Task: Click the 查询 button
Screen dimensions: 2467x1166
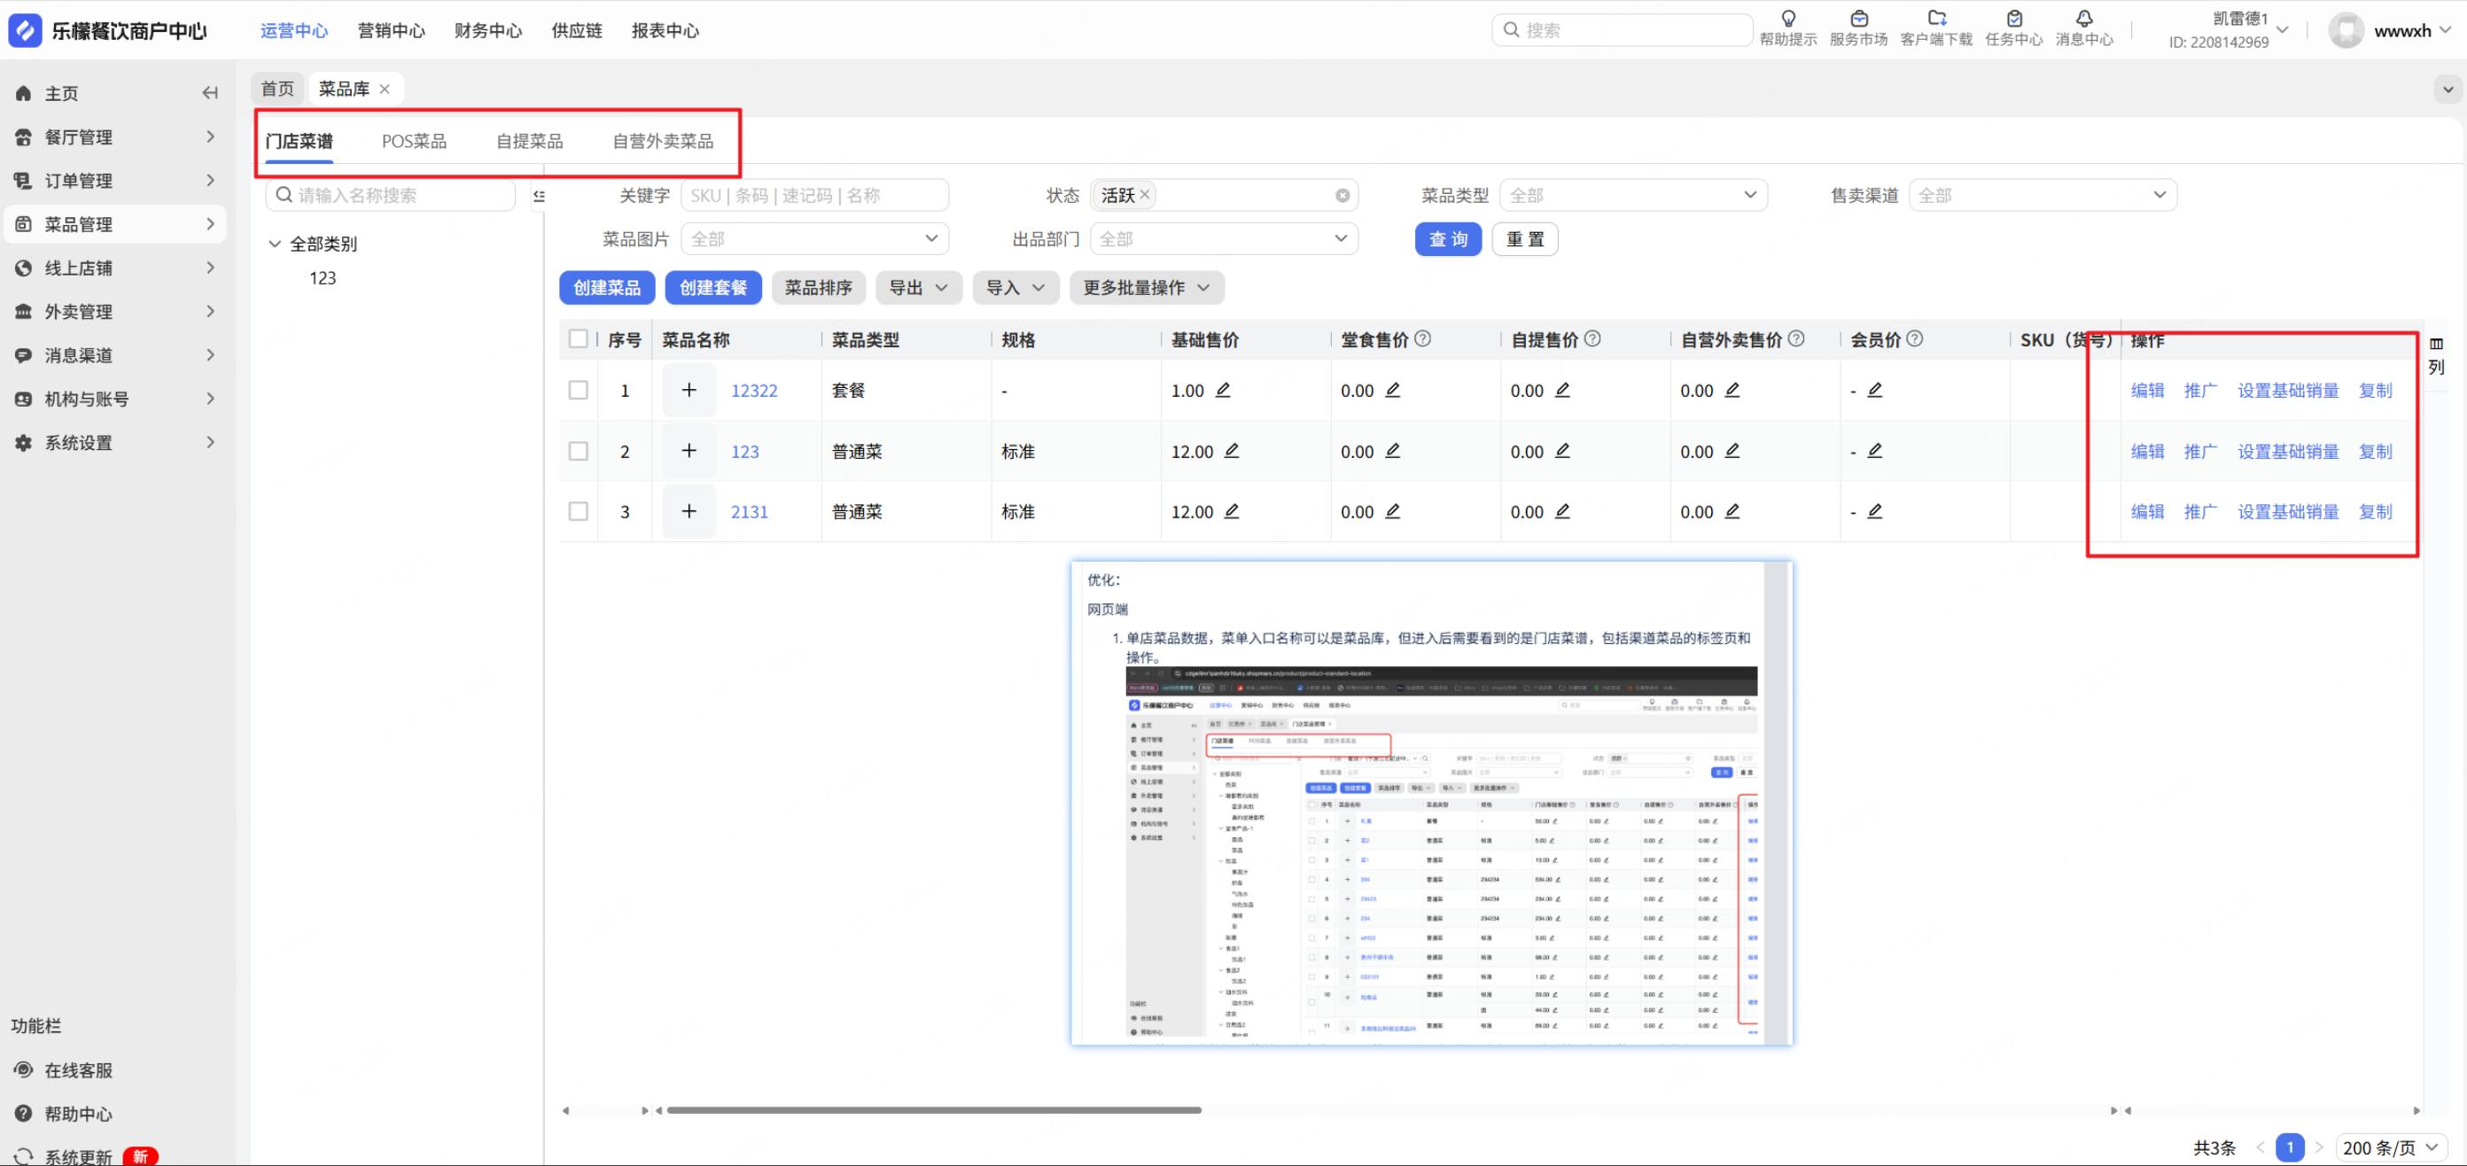Action: point(1447,239)
